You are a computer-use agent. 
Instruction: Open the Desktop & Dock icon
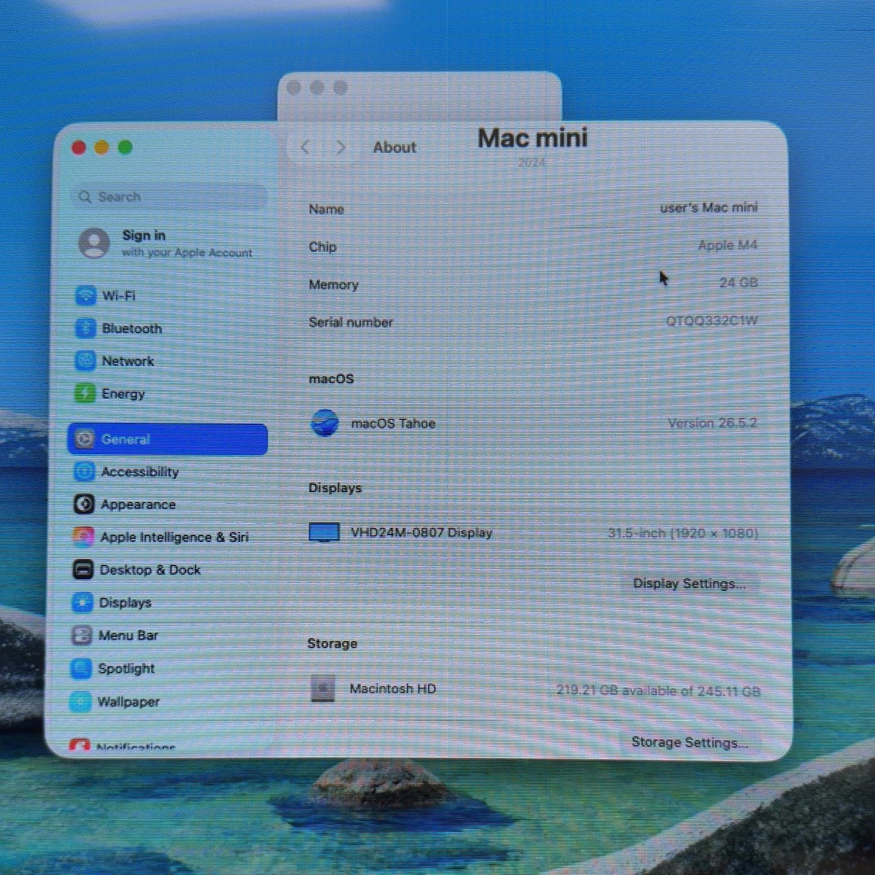pos(83,569)
